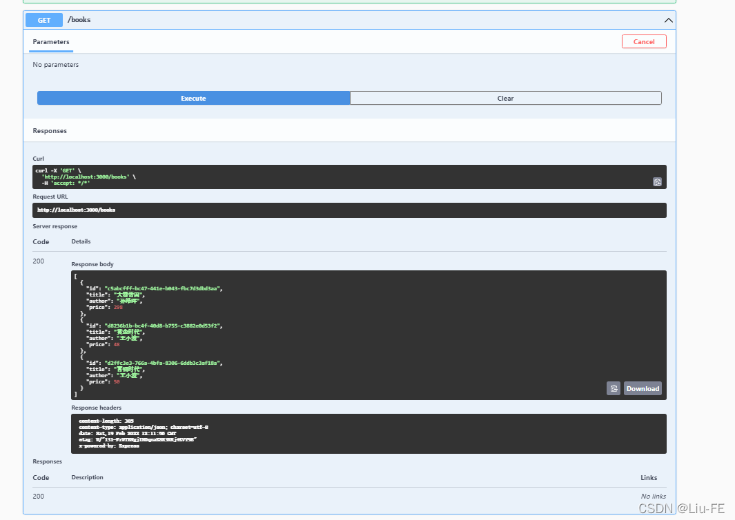
Task: Click the Request URL text box
Action: (349, 210)
